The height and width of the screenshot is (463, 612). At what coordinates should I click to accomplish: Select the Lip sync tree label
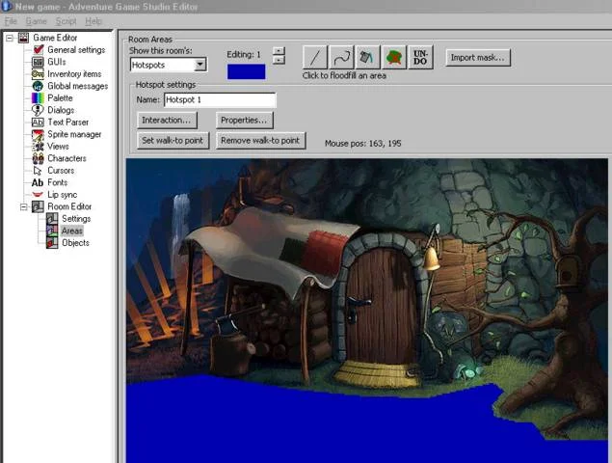click(63, 195)
